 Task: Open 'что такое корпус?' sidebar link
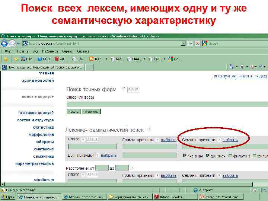(36, 113)
